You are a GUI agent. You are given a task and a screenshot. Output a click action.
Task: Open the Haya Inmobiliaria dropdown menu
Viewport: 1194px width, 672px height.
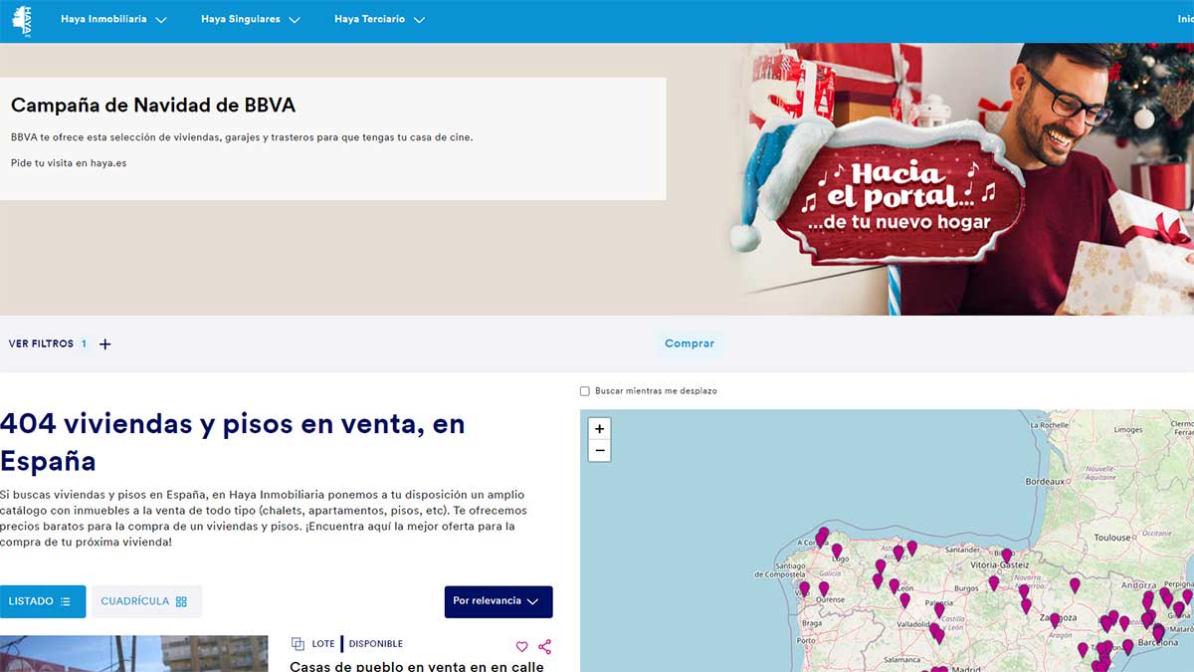pyautogui.click(x=112, y=18)
